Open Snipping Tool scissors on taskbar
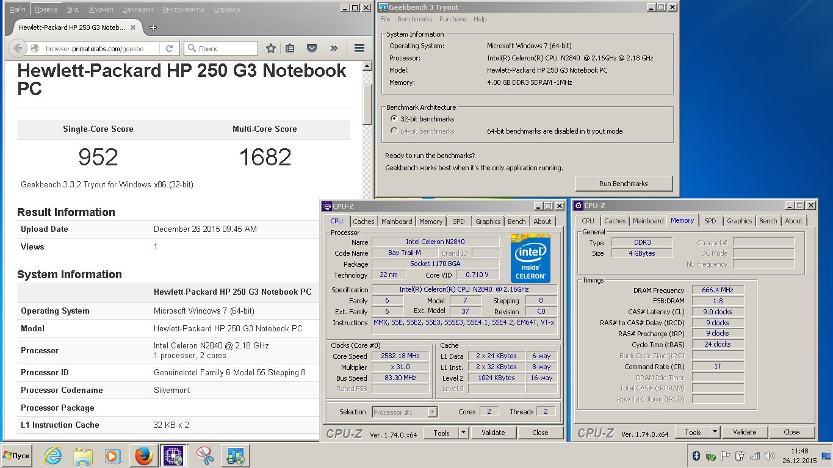This screenshot has width=833, height=468. 205,456
